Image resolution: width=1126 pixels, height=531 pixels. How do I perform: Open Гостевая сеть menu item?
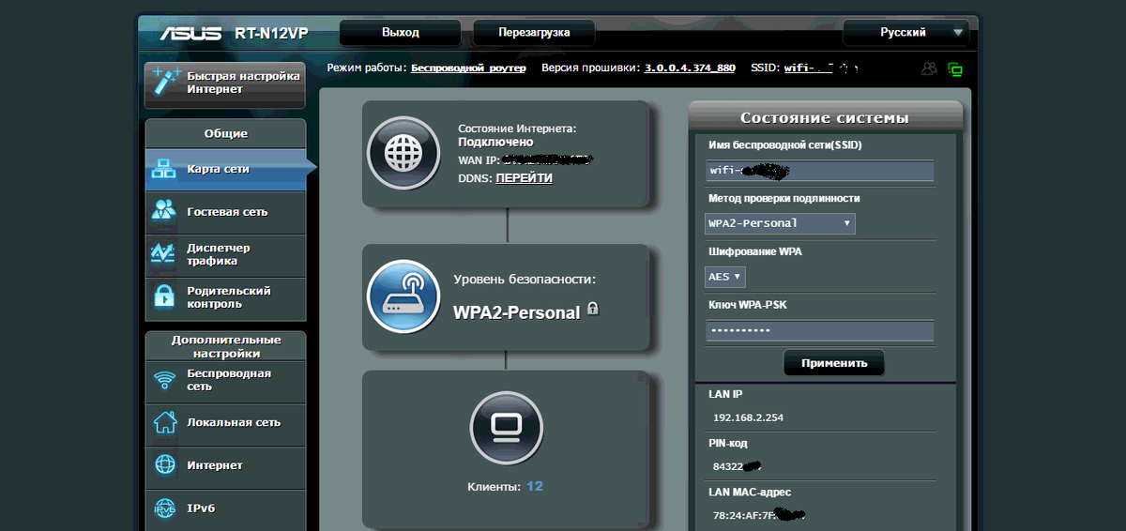pos(226,212)
